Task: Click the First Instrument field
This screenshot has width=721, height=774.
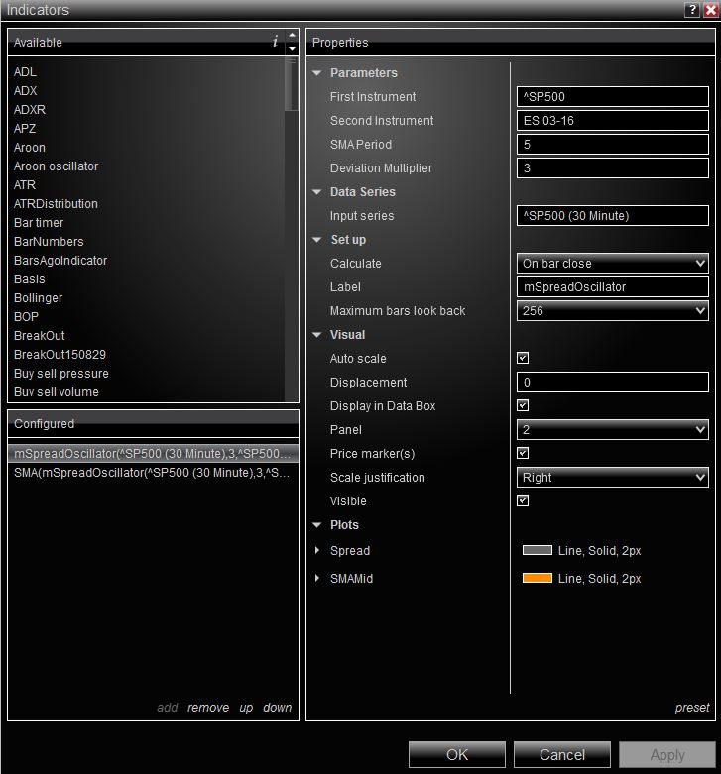Action: click(x=612, y=97)
